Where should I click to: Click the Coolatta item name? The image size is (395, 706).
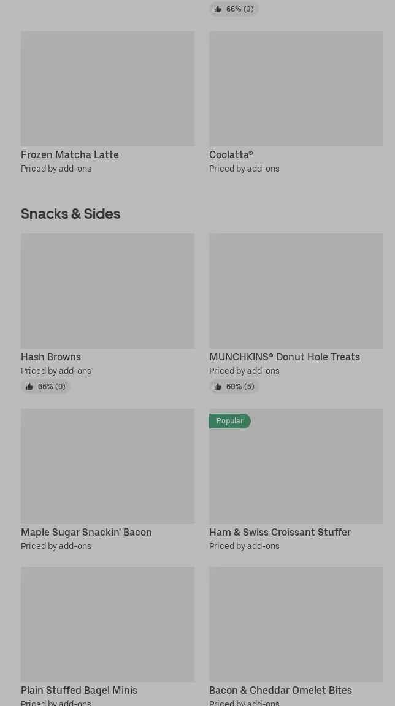click(231, 155)
